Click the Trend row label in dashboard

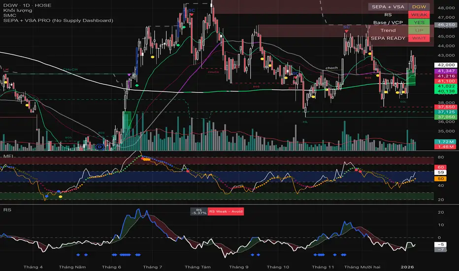point(388,31)
